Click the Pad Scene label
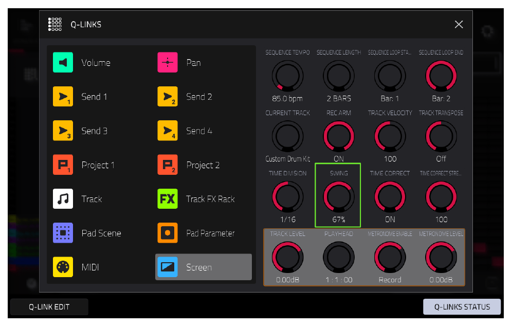 [101, 233]
